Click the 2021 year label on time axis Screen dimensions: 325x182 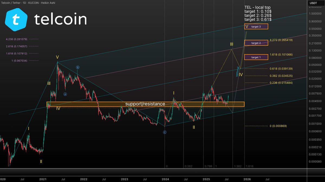(x=43, y=179)
